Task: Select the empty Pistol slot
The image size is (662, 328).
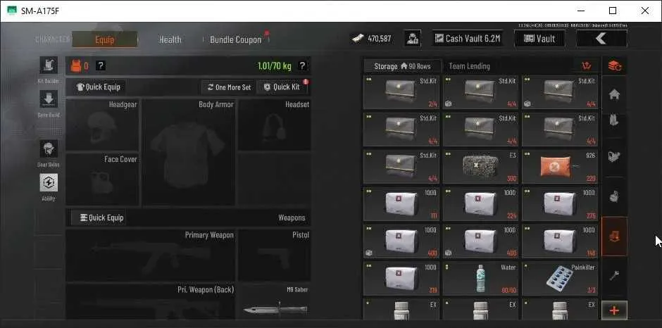Action: point(275,256)
